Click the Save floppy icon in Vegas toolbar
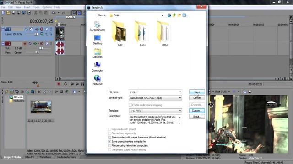The width and height of the screenshot is (293, 164). tap(13, 13)
